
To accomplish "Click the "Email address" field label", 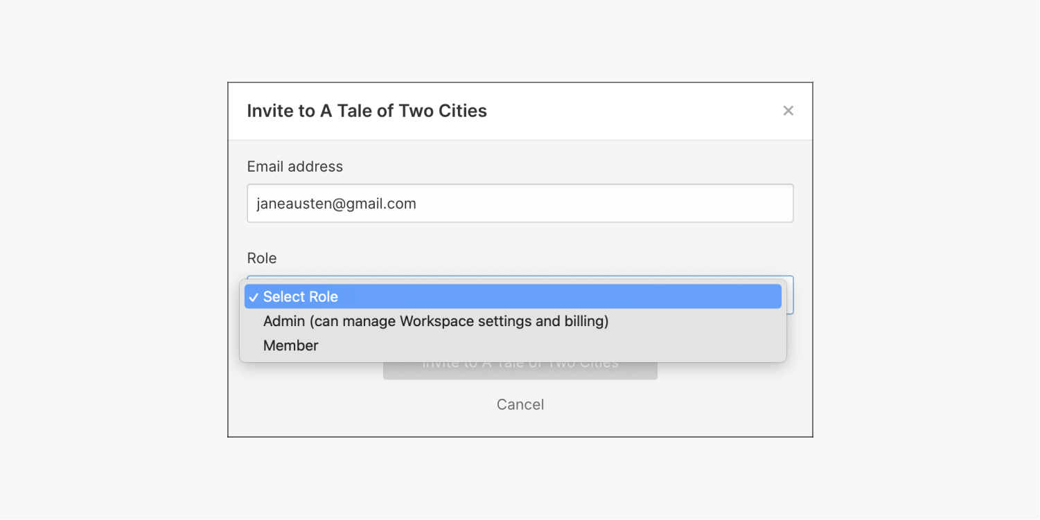I will (x=294, y=167).
